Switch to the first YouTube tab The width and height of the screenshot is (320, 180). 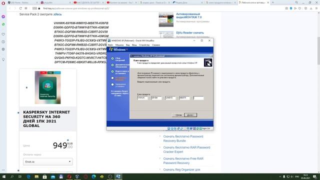(88, 2)
